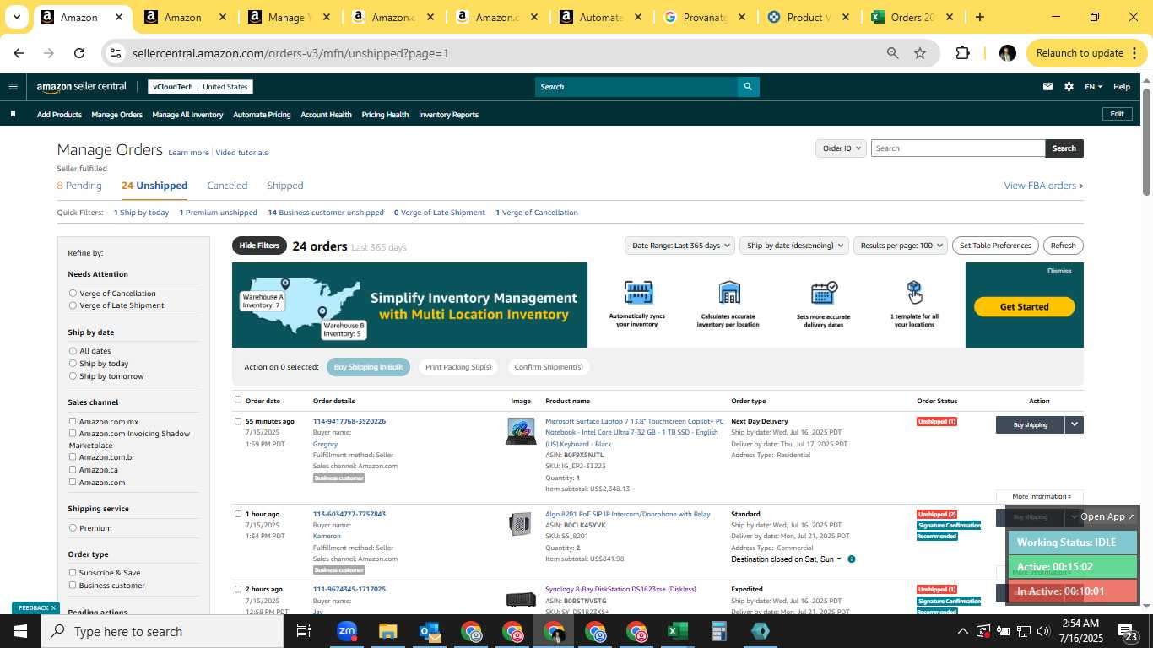Select the All dates radio button
1153x648 pixels.
[x=73, y=351]
